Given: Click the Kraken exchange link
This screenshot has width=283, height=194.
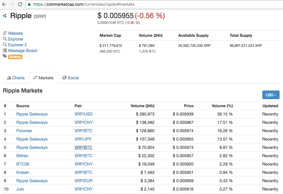Looking at the screenshot, I should pos(23,172).
